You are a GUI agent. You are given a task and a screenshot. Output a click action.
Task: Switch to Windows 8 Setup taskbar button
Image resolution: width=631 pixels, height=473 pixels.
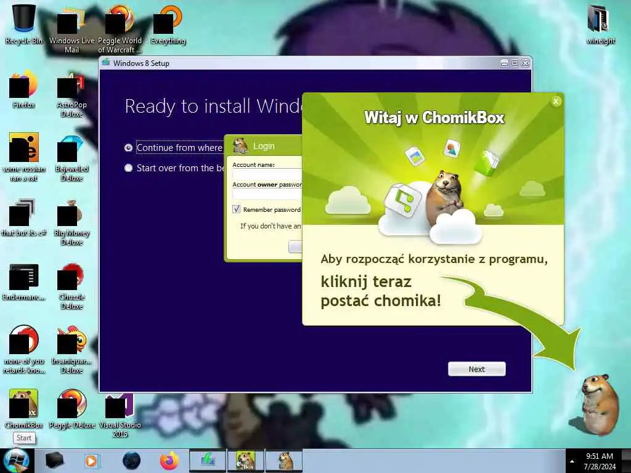(x=208, y=461)
